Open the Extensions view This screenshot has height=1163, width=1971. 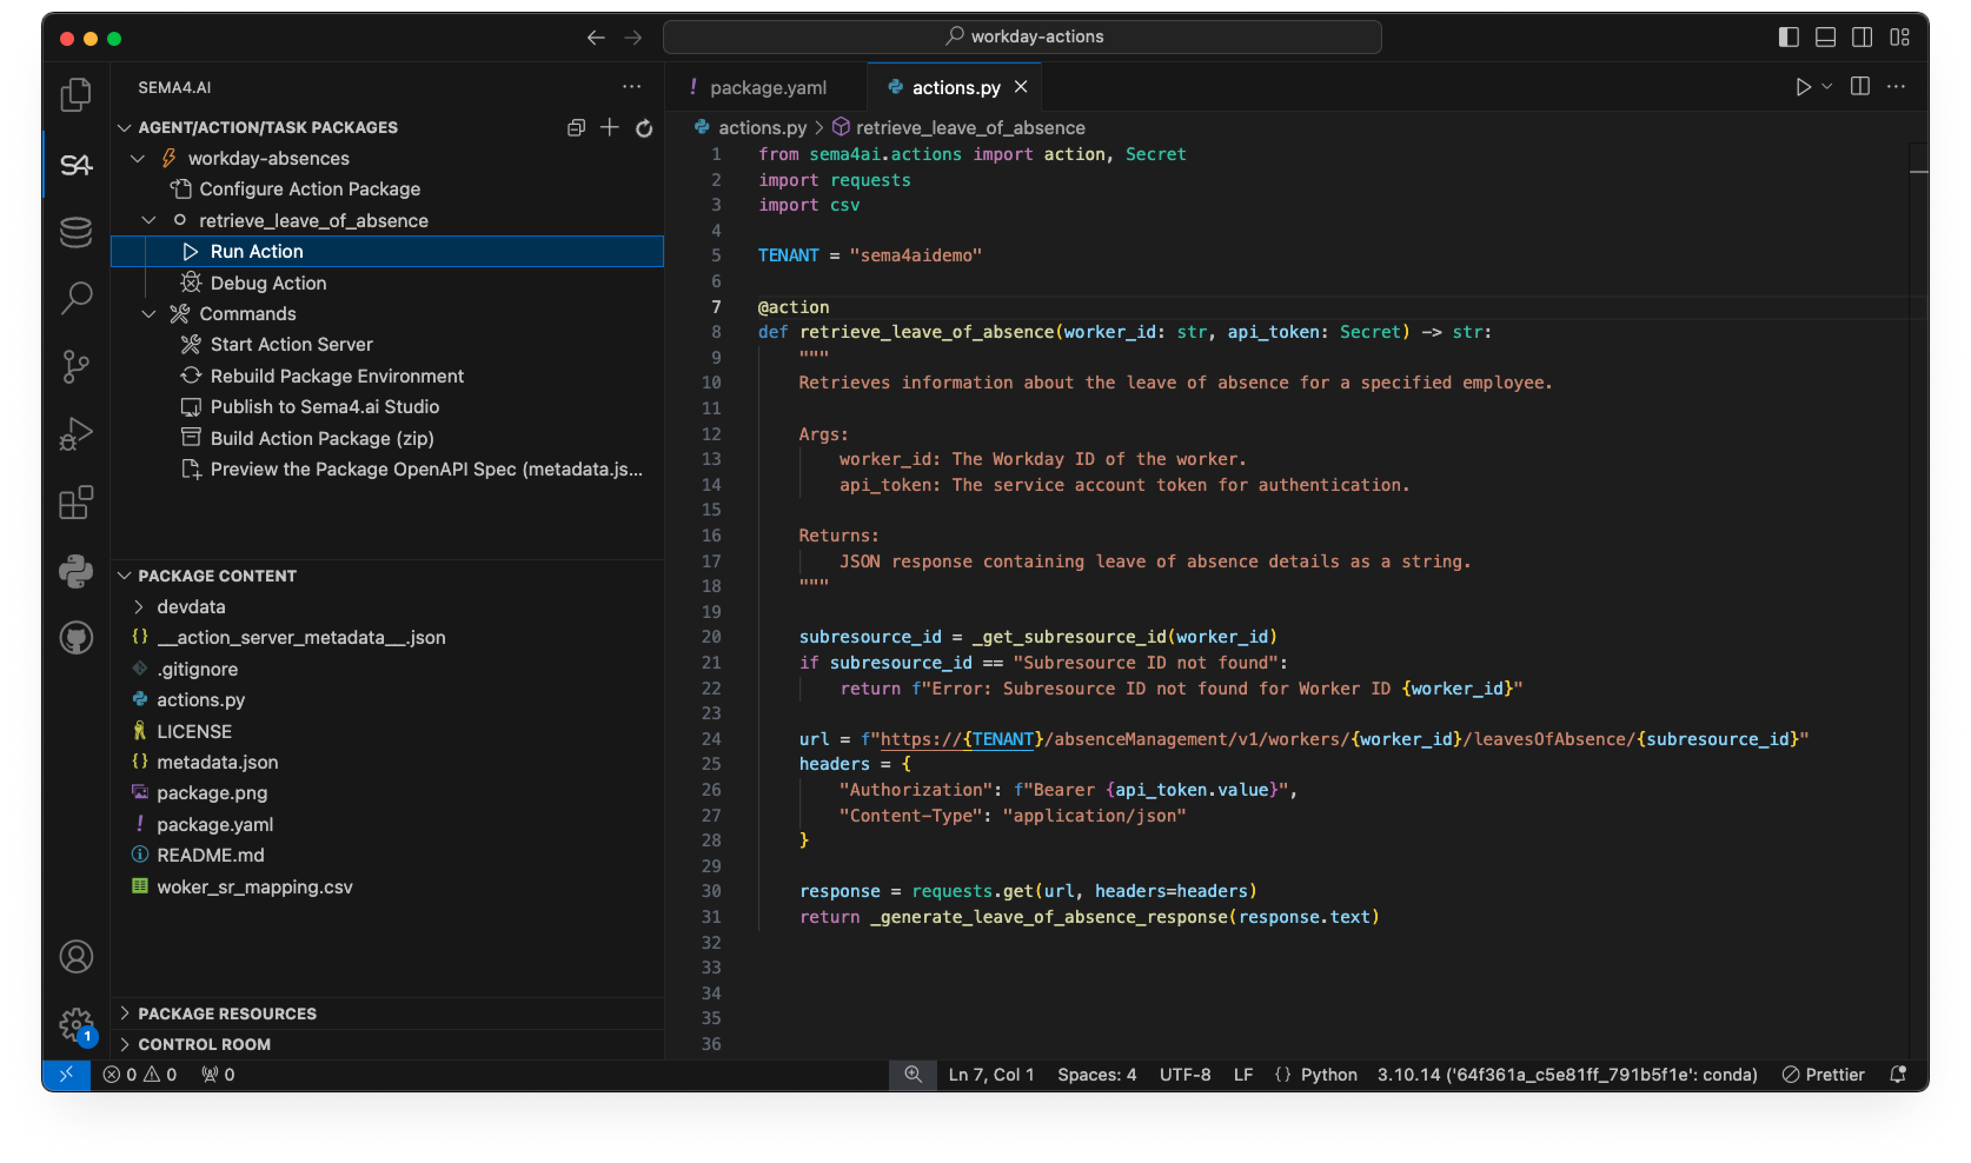[76, 503]
